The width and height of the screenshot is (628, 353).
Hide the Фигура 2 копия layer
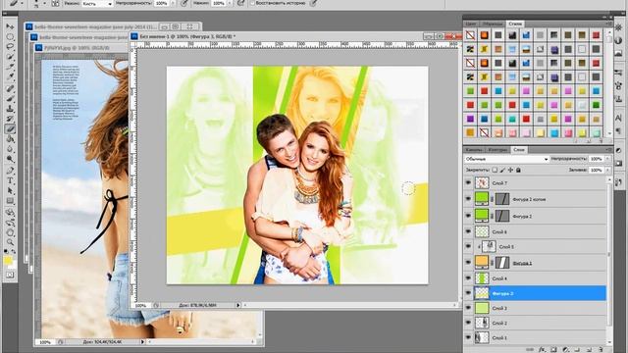[468, 199]
